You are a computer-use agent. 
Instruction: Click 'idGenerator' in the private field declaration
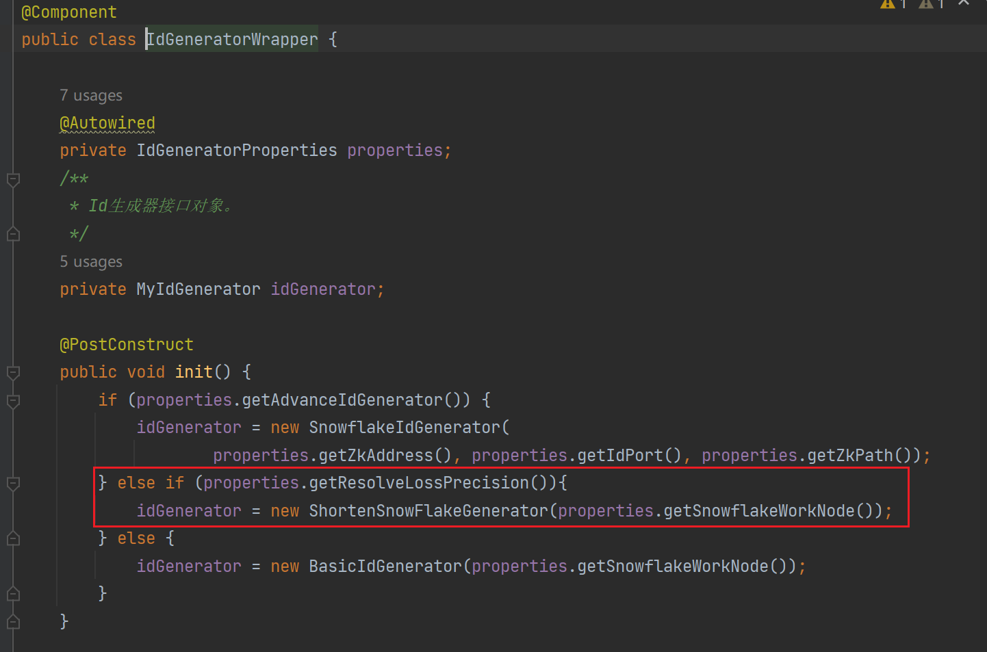323,289
